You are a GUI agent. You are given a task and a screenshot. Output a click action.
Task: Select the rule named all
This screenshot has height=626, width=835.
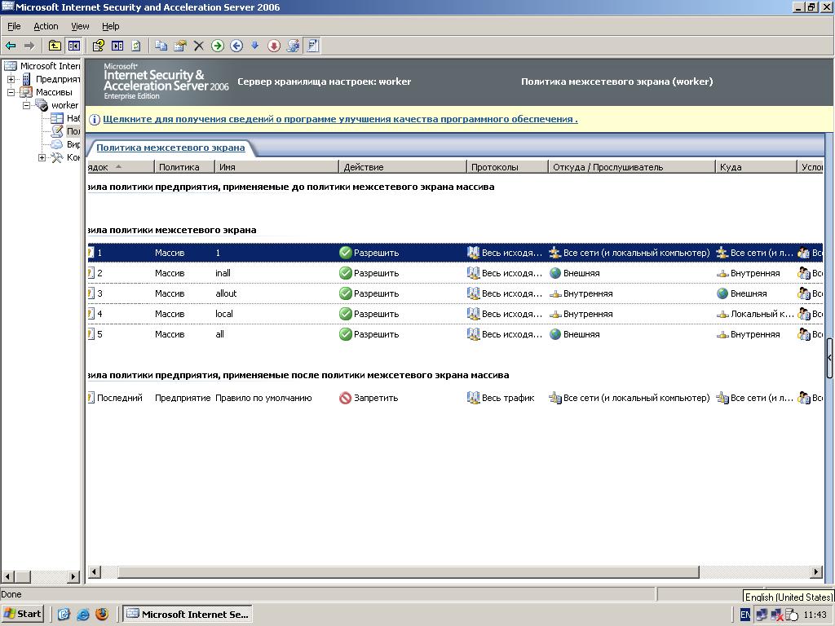[x=455, y=334]
